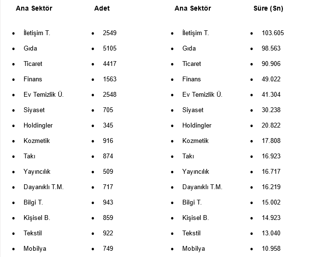Image resolution: width=318 pixels, height=257 pixels.
Task: Click the Adet column header
Action: coord(102,8)
